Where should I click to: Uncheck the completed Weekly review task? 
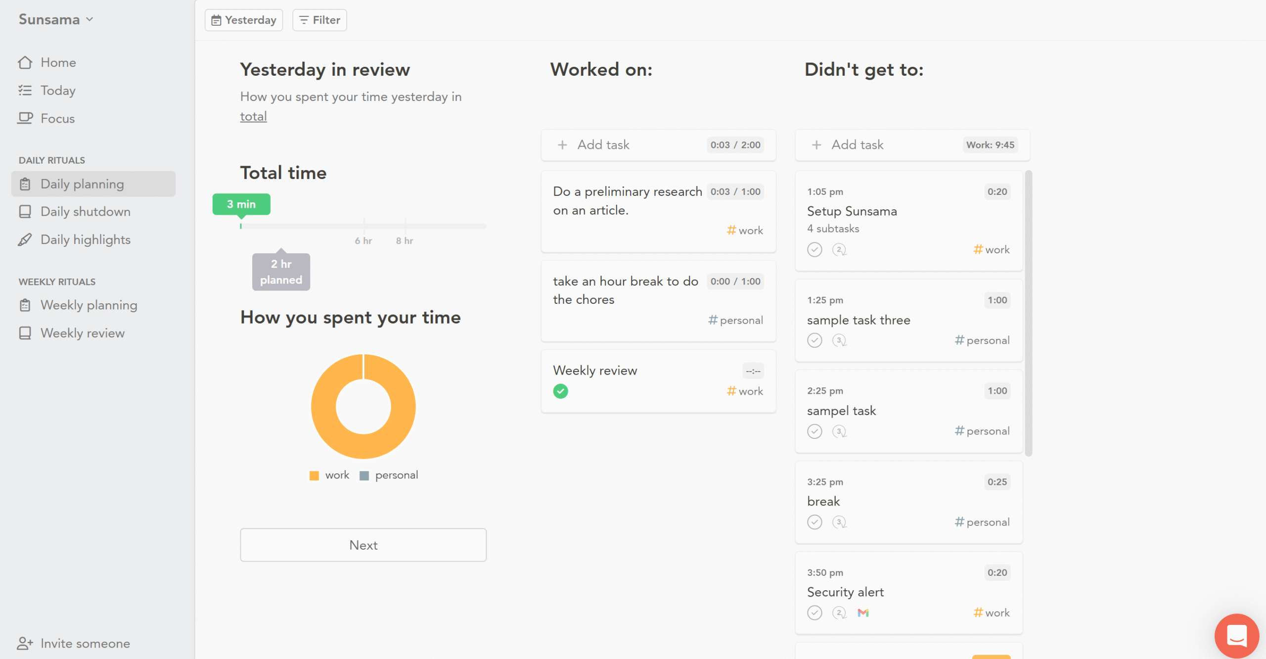coord(560,391)
